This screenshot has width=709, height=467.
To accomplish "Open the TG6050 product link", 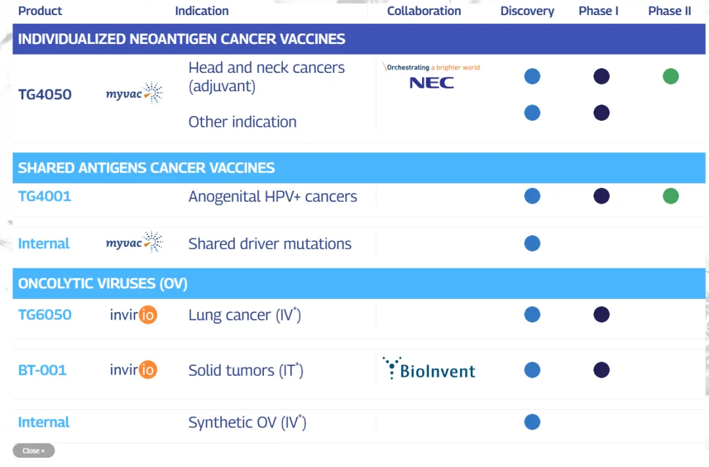I will pyautogui.click(x=45, y=315).
